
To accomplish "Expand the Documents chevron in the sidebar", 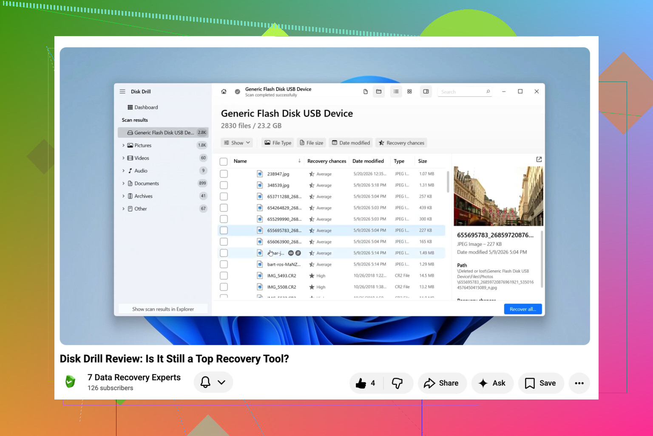I will (x=123, y=183).
